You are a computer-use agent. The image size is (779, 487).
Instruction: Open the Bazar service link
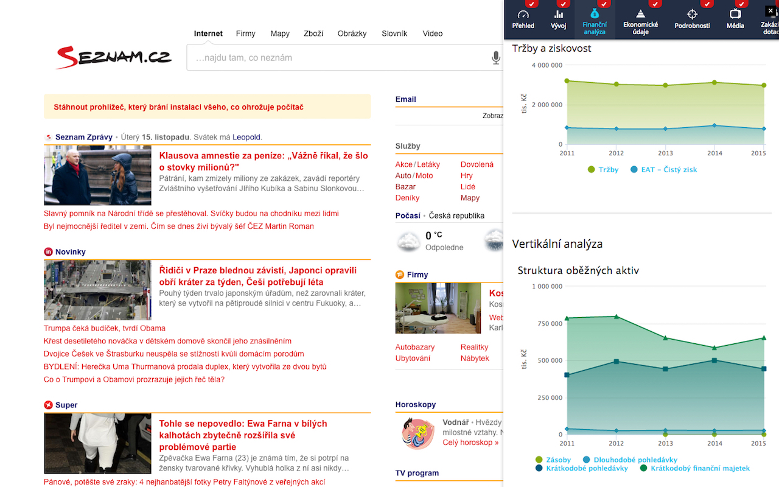click(405, 187)
